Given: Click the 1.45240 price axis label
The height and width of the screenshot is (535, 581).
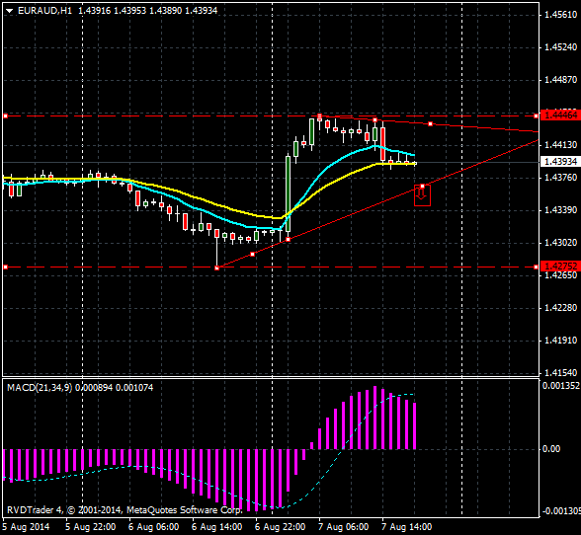Looking at the screenshot, I should tap(560, 47).
